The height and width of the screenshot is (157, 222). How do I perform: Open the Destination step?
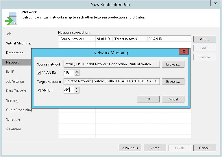point(15,53)
